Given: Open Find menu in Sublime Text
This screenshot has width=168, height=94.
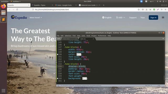Looking at the screenshot, I should point(74,36).
